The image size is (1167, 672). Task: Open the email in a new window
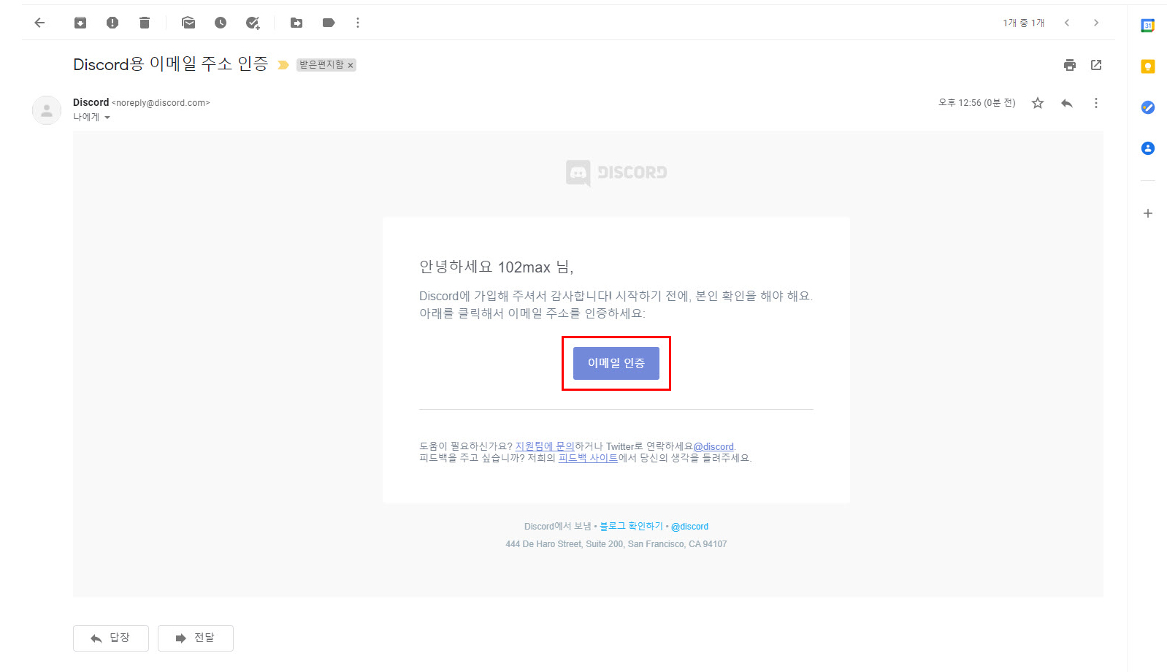(x=1096, y=65)
